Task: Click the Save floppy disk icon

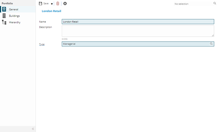Action: tap(40, 4)
